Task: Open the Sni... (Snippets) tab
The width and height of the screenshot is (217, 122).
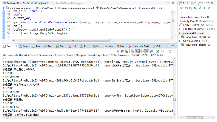Action: pos(73,46)
